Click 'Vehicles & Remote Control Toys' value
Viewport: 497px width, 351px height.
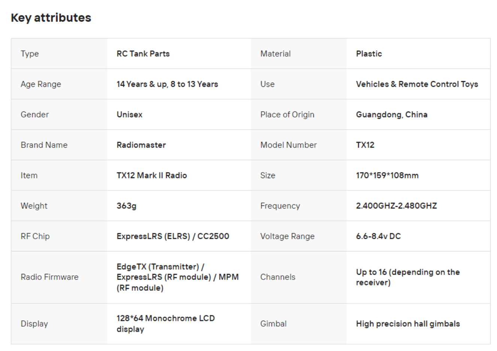tap(417, 84)
